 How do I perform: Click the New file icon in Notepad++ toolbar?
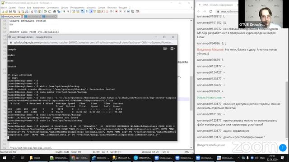pyautogui.click(x=3, y=11)
